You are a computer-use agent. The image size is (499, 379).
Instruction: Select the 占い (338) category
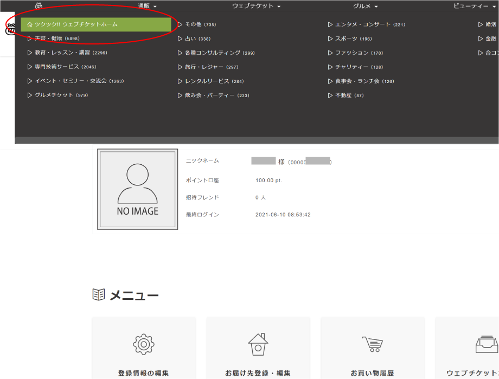pos(194,38)
